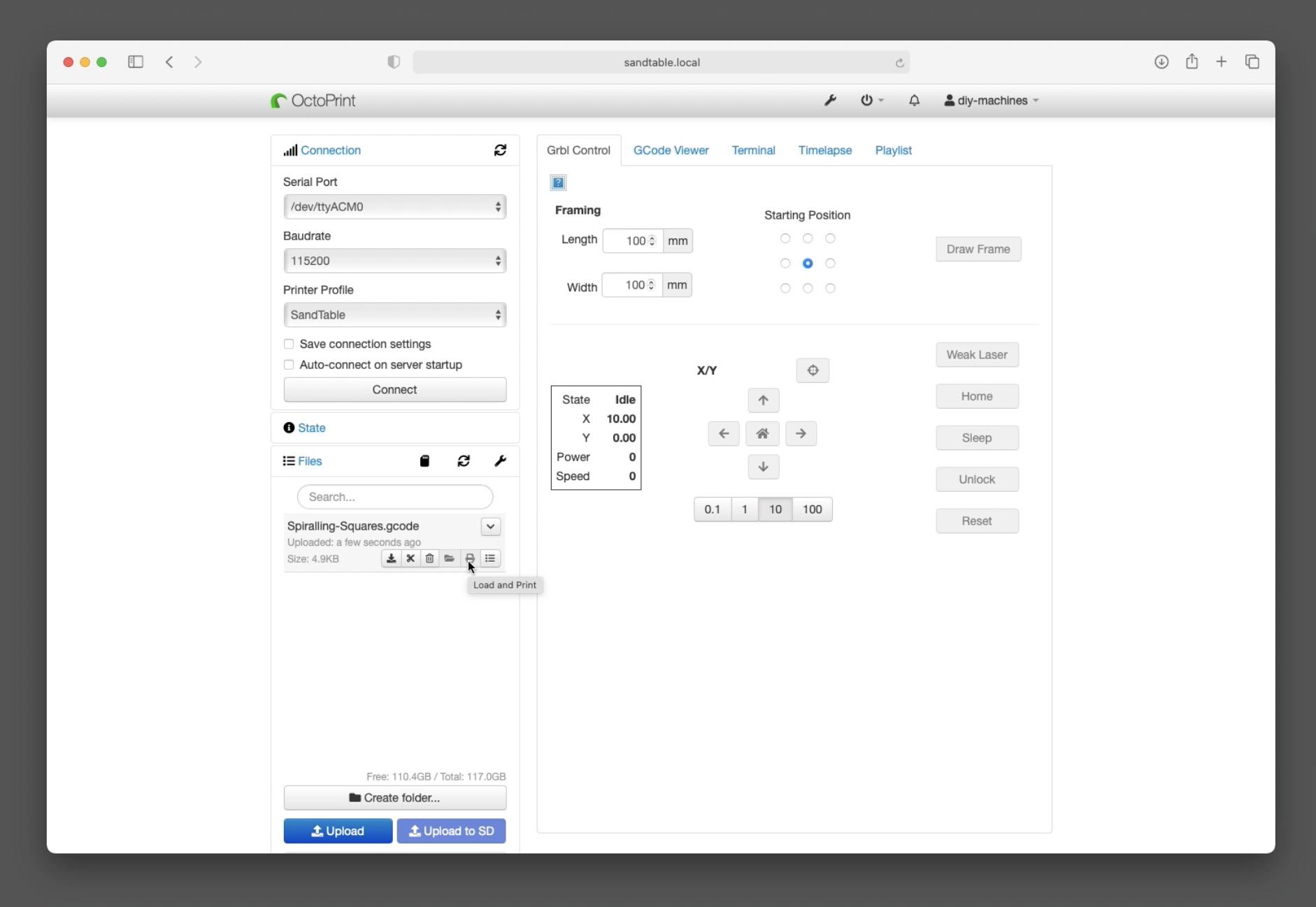This screenshot has height=907, width=1316.
Task: Expand details for Spiralling-Squares.gcode
Action: pyautogui.click(x=490, y=526)
